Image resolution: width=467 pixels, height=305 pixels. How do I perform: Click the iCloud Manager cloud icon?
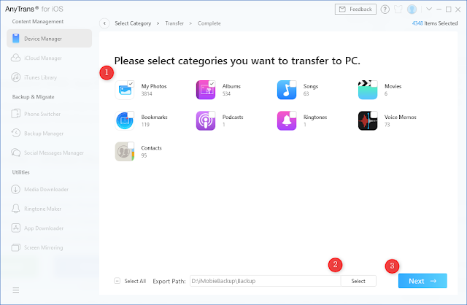click(x=15, y=58)
